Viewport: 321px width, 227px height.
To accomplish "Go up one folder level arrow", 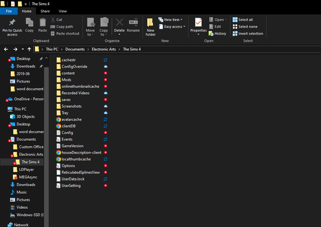I will pos(29,49).
